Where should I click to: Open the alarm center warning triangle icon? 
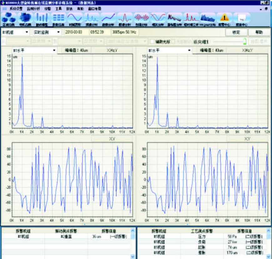[x=224, y=18]
